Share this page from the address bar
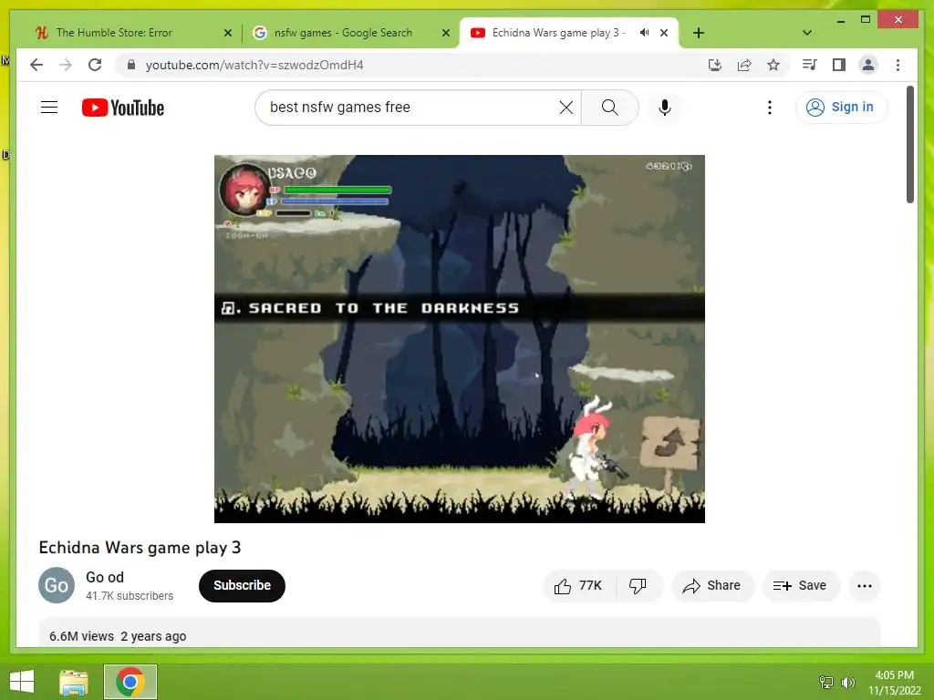 pyautogui.click(x=744, y=65)
